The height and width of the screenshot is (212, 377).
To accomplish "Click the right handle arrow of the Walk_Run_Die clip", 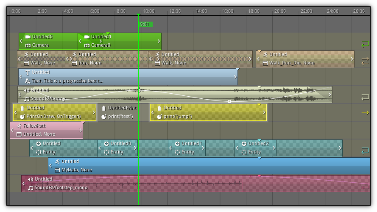I will pyautogui.click(x=352, y=59).
